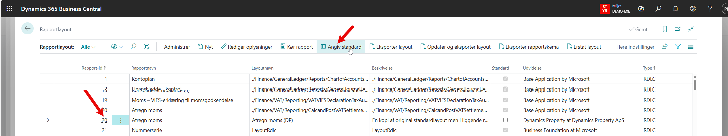Open Flere indstillinger
Viewport: 728px width, 136px height.
(635, 47)
